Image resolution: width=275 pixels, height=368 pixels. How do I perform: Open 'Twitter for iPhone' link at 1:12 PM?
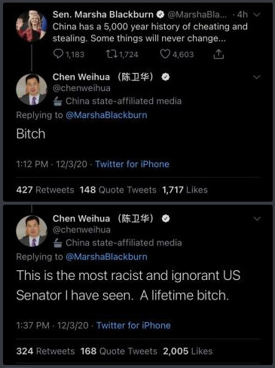point(132,164)
